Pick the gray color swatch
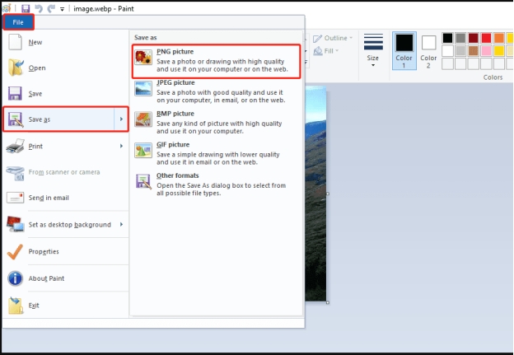Screen dimensions: 514x355 coord(460,38)
